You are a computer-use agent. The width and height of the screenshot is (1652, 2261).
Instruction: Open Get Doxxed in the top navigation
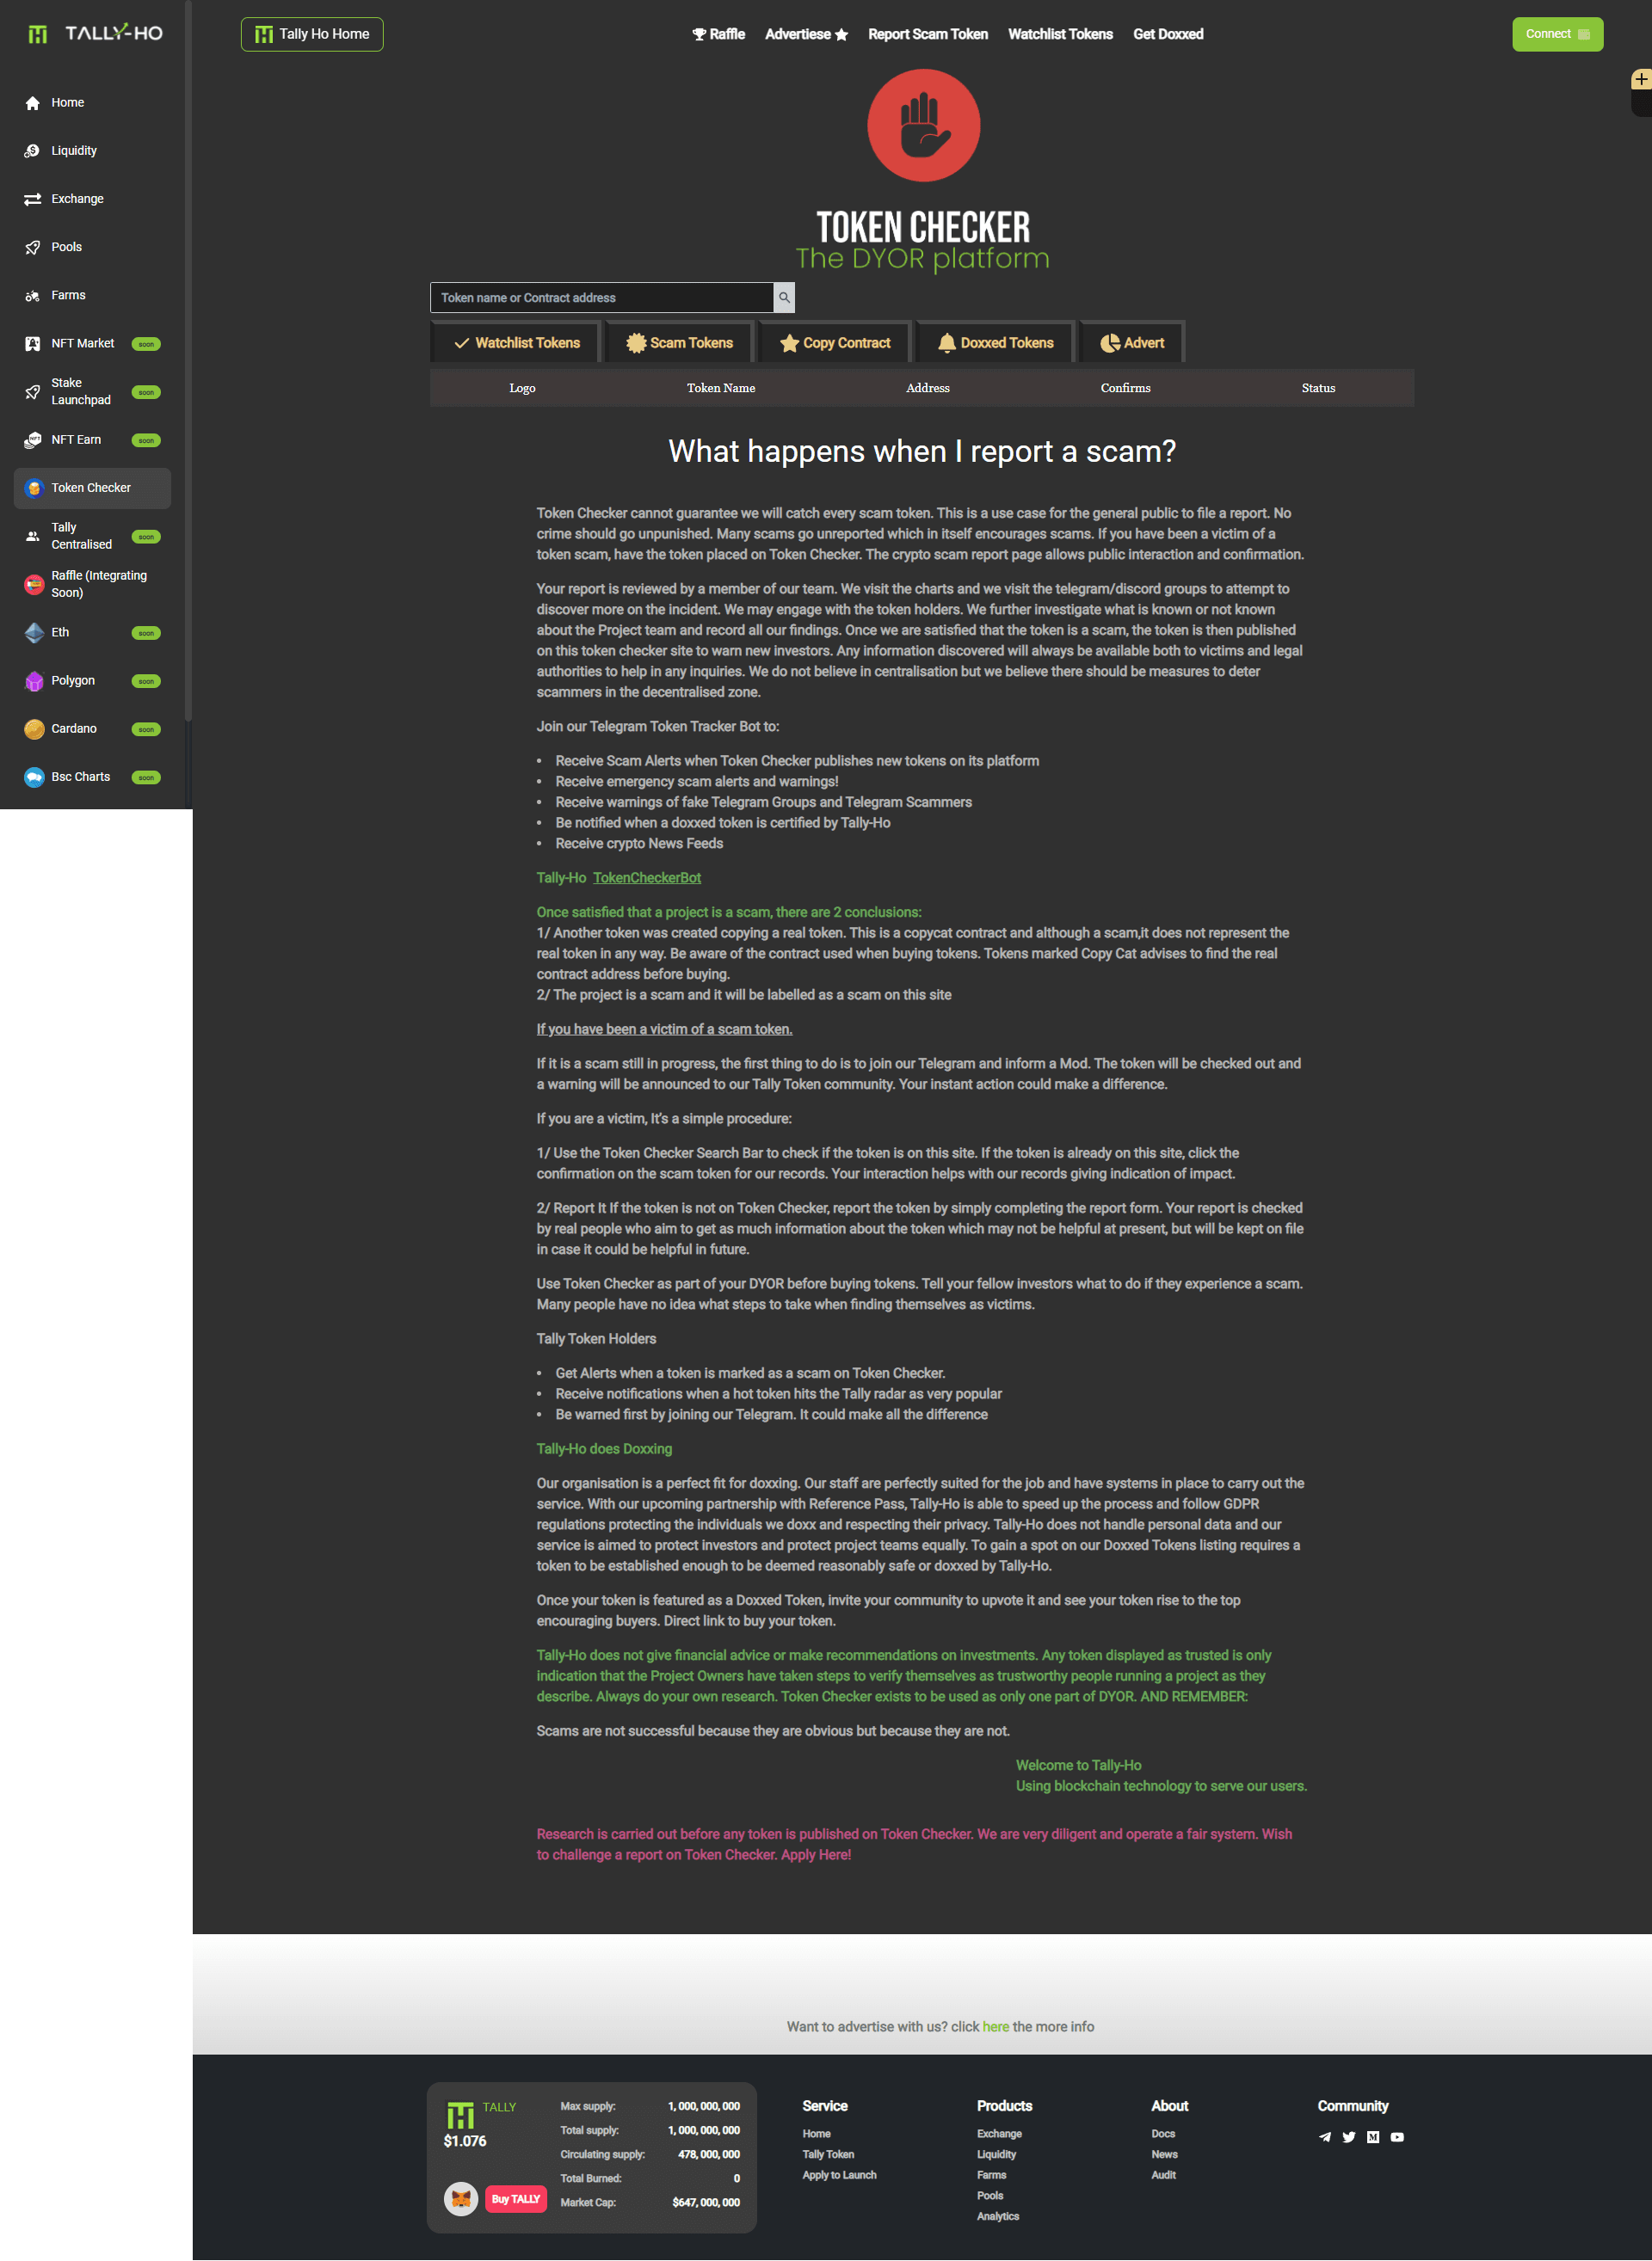(x=1168, y=34)
